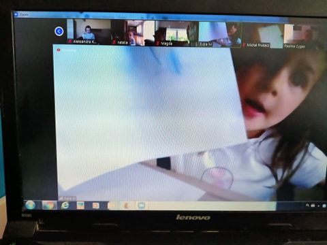
Task: Open Google Chrome from the taskbar
Action: click(49, 206)
